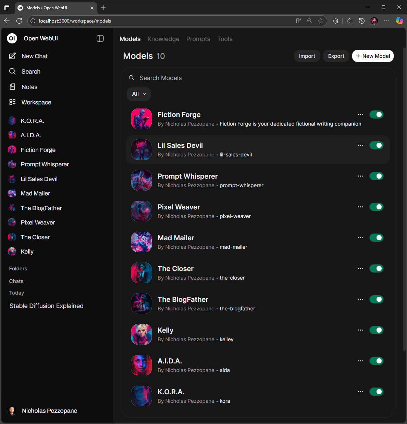Open browser extensions puzzle icon
The height and width of the screenshot is (424, 407).
click(335, 21)
